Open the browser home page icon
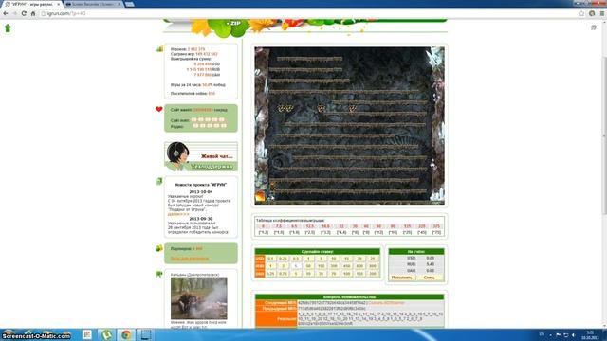The width and height of the screenshot is (607, 341). (x=33, y=13)
